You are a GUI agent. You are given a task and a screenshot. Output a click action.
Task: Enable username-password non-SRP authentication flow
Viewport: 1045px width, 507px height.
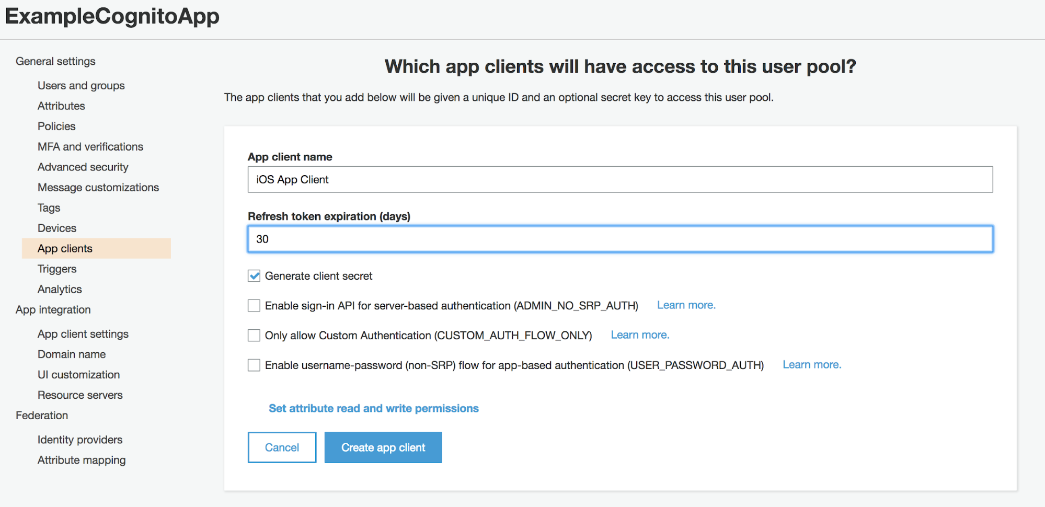[254, 365]
